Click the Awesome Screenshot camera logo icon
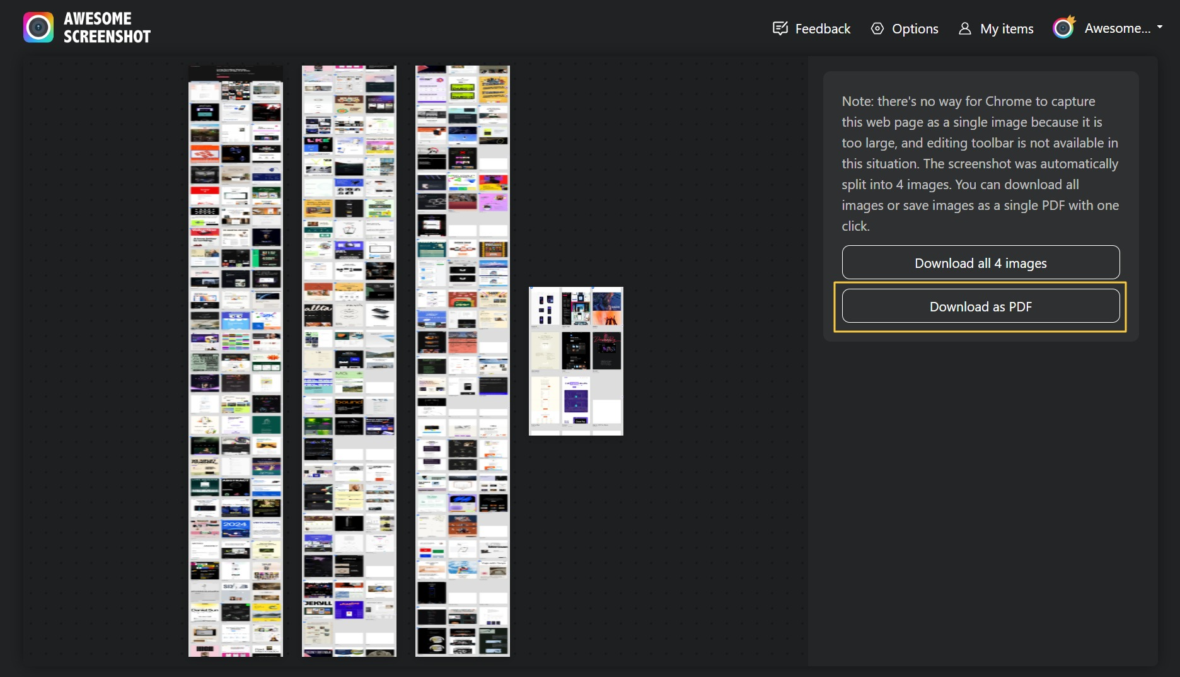This screenshot has height=677, width=1180. click(x=38, y=28)
